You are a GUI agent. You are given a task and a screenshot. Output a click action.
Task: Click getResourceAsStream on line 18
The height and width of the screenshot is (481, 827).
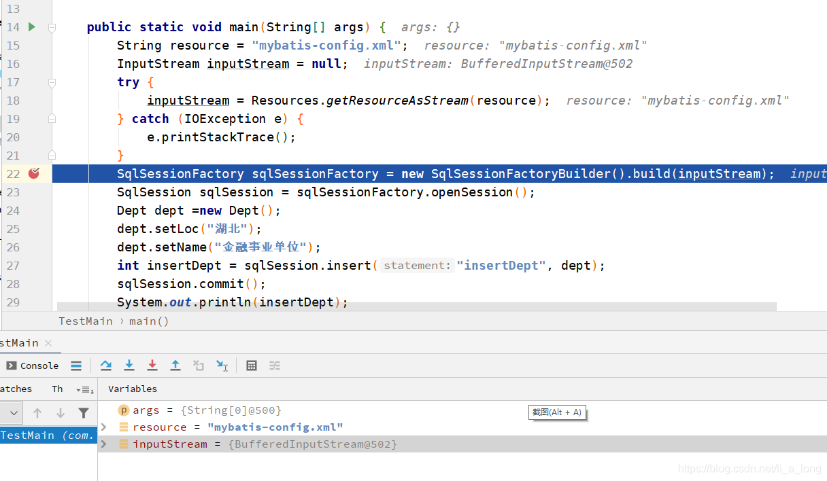coord(398,101)
